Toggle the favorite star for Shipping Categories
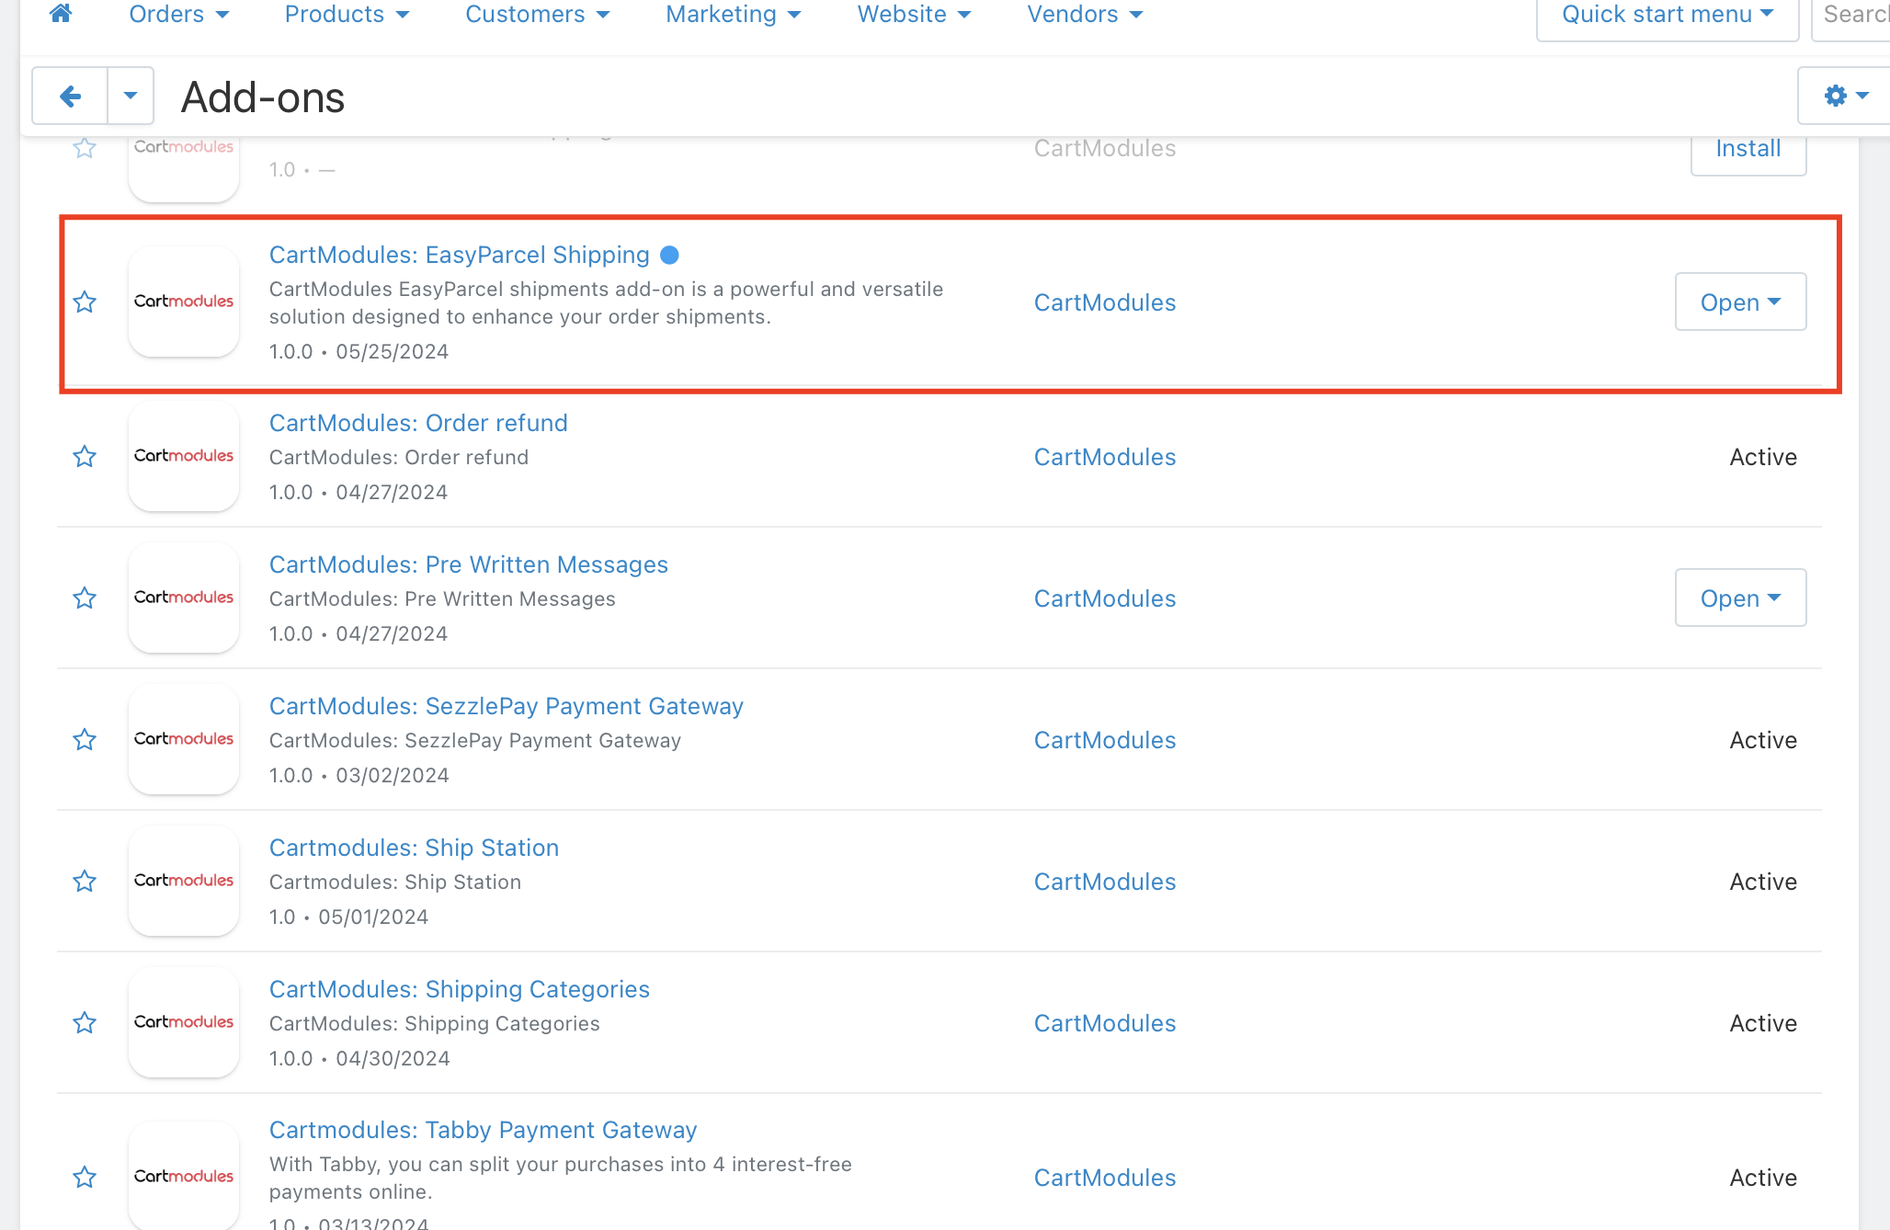The height and width of the screenshot is (1230, 1890). [85, 1022]
